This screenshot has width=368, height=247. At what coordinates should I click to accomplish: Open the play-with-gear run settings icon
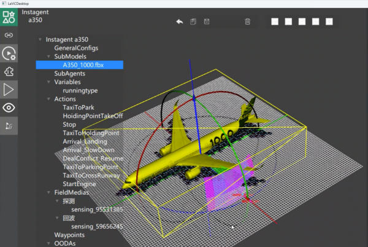click(9, 53)
